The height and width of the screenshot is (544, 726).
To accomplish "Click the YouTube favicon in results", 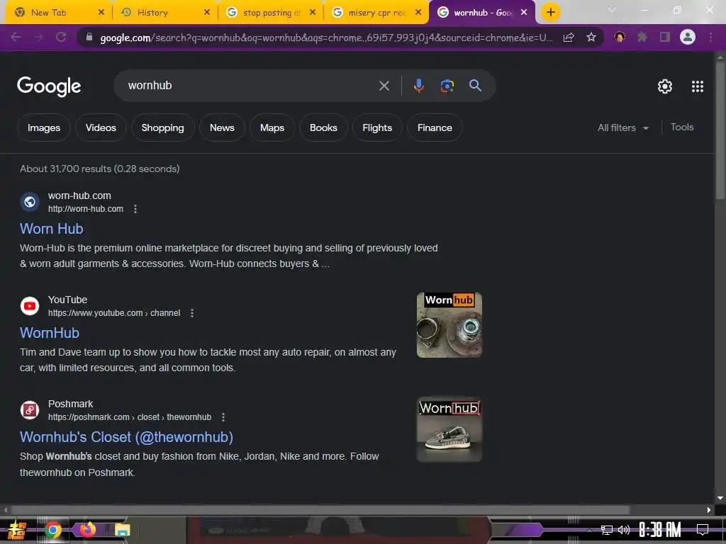I will 30,306.
